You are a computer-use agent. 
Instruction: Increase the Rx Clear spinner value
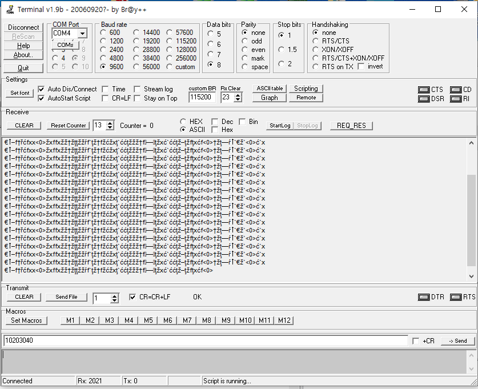pyautogui.click(x=238, y=95)
